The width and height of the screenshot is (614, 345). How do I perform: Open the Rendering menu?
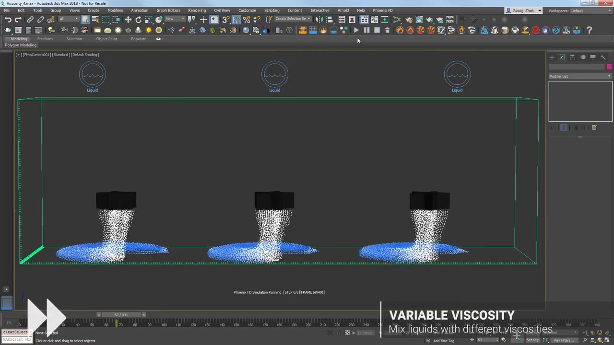(197, 10)
